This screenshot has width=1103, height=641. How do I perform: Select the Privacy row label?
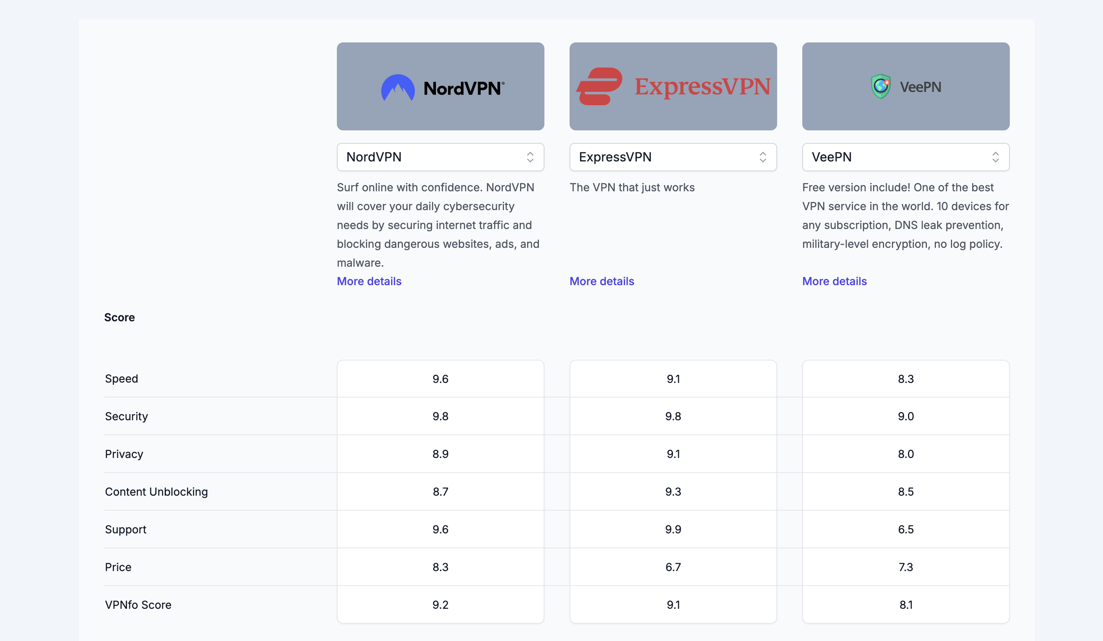click(124, 454)
